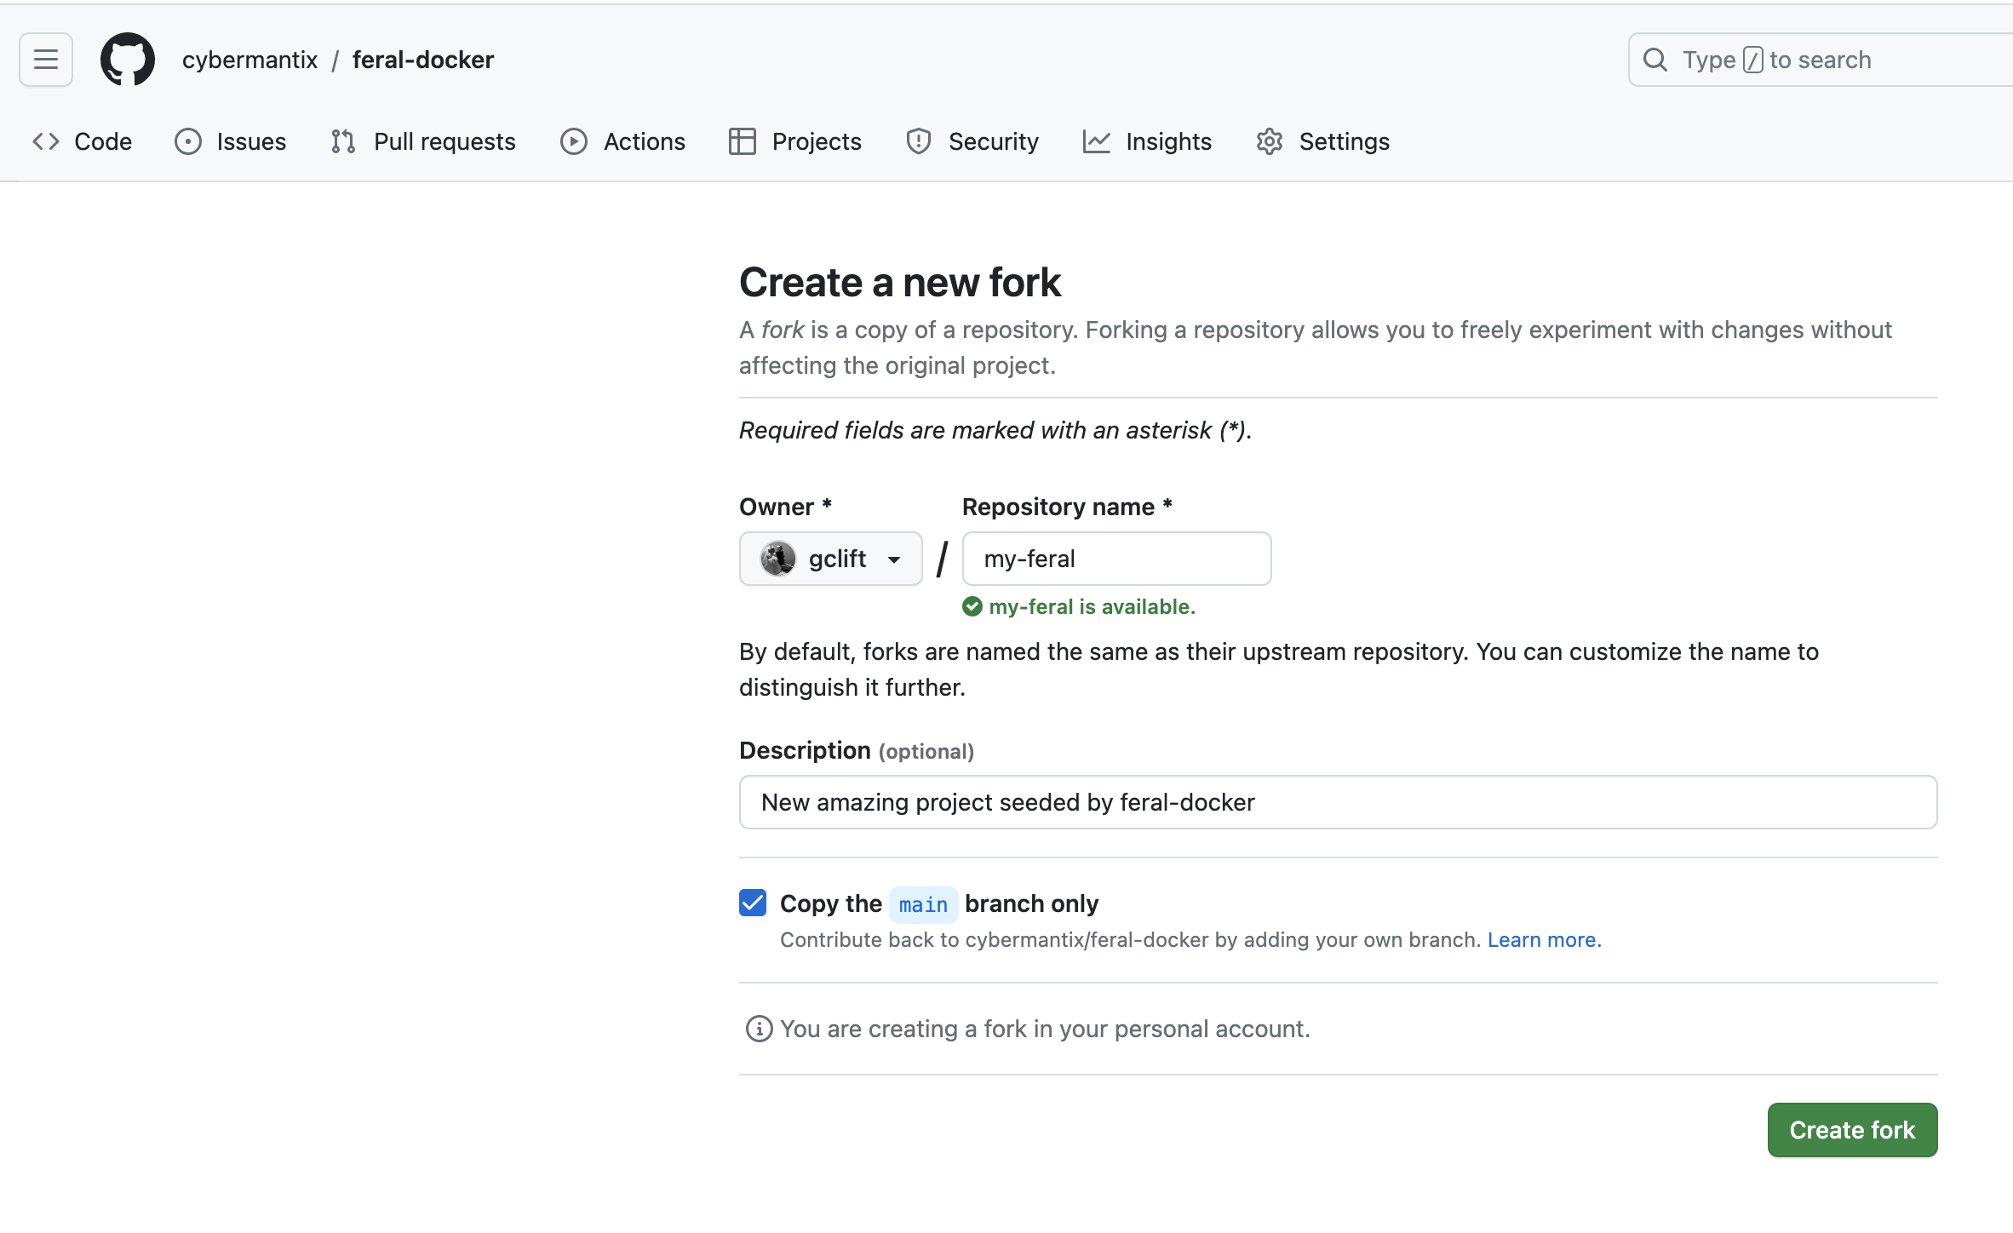Click the Pull requests branch icon
This screenshot has width=2013, height=1233.
point(343,141)
